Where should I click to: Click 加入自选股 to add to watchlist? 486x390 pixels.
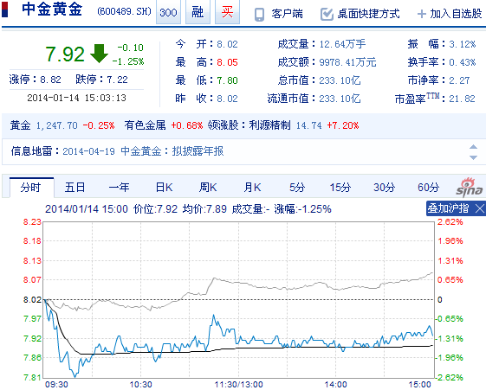[x=456, y=14]
